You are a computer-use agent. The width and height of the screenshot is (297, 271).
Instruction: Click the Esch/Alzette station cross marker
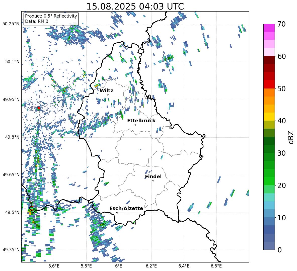pos(117,213)
